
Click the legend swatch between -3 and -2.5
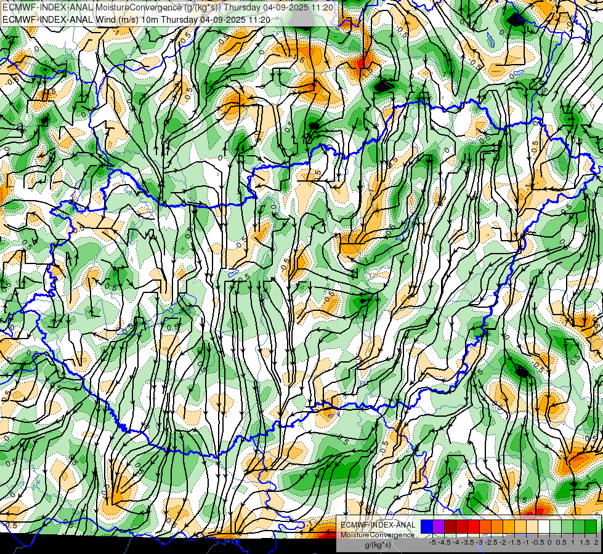pyautogui.click(x=485, y=526)
